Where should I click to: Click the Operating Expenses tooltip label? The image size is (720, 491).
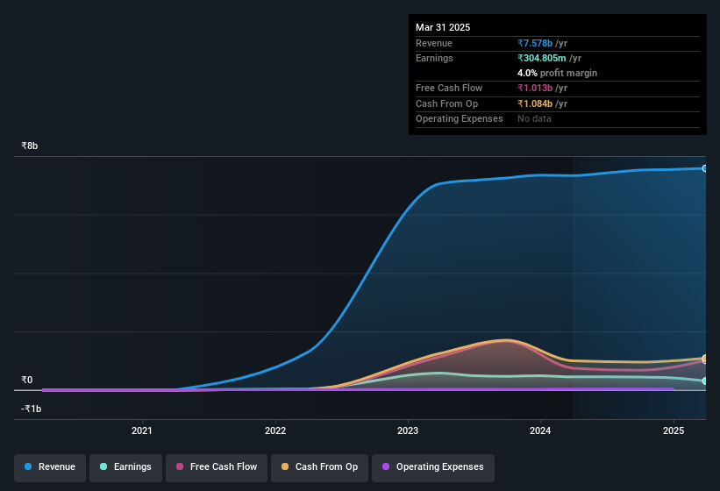click(459, 118)
